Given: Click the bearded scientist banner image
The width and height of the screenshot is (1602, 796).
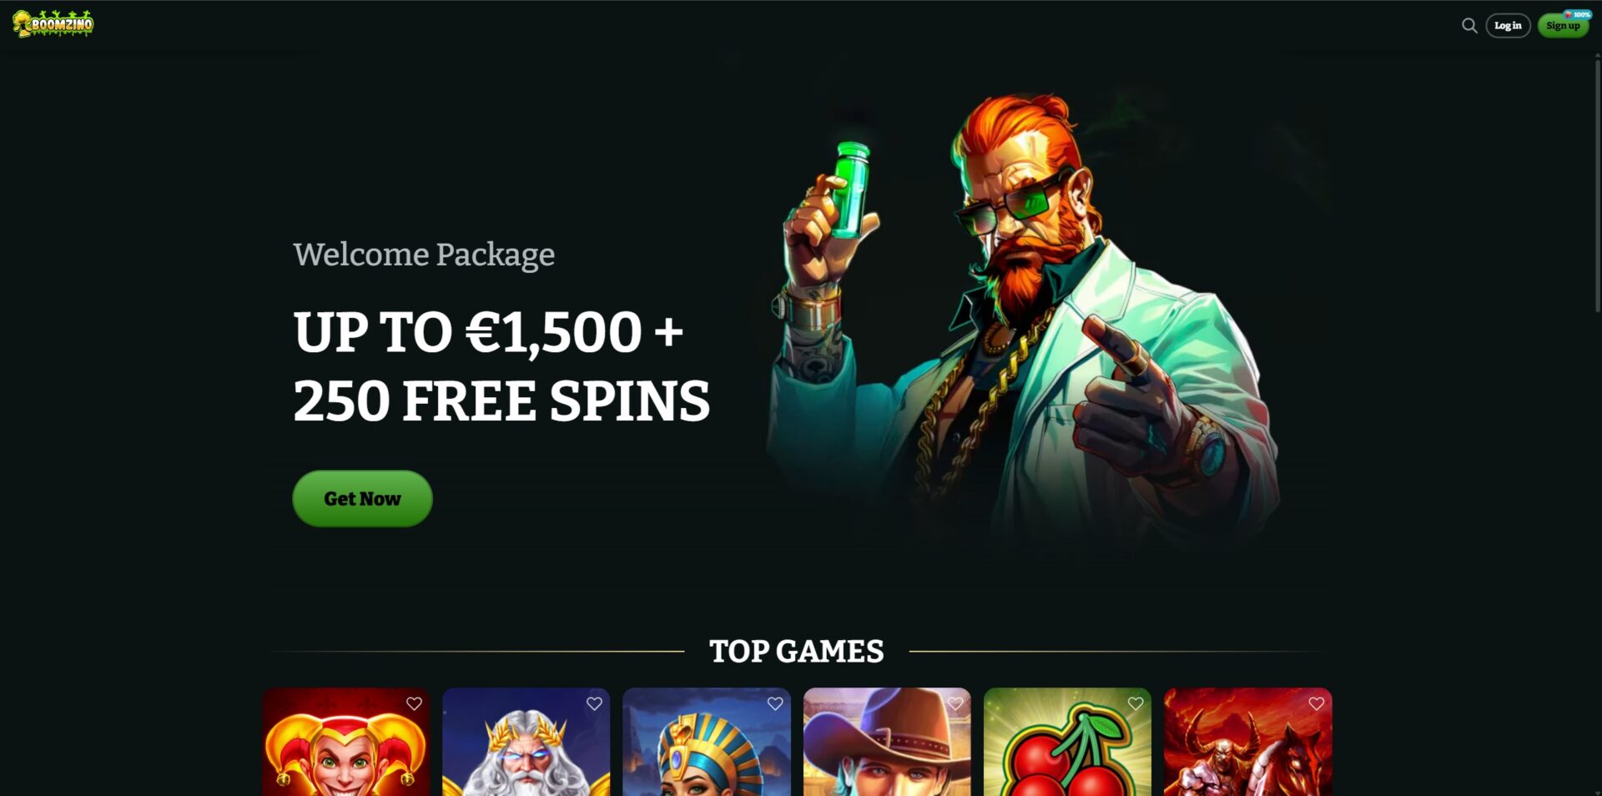Looking at the screenshot, I should click(1022, 317).
